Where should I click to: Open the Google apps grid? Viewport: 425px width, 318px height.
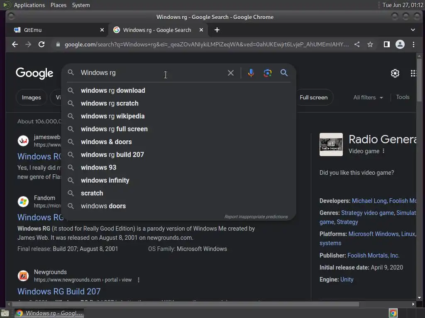pos(413,73)
